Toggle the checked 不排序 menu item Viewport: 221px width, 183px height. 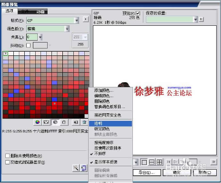tap(110, 153)
